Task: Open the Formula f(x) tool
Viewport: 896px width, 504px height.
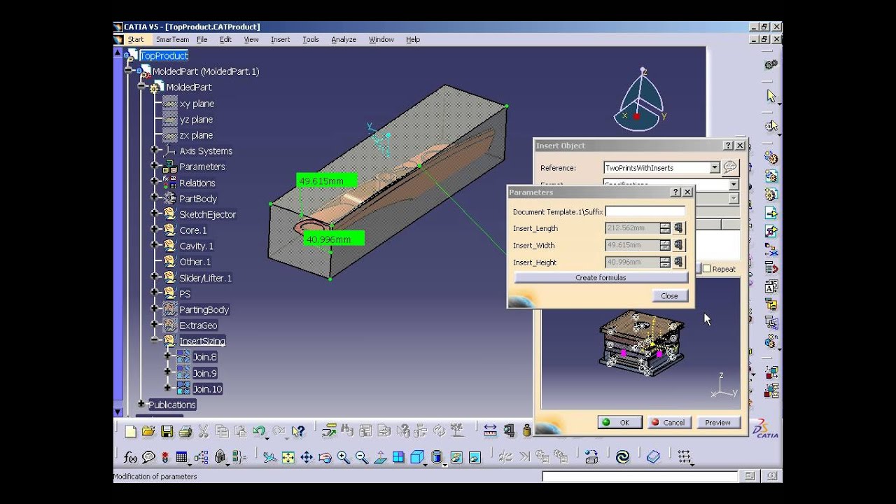Action: 130,458
